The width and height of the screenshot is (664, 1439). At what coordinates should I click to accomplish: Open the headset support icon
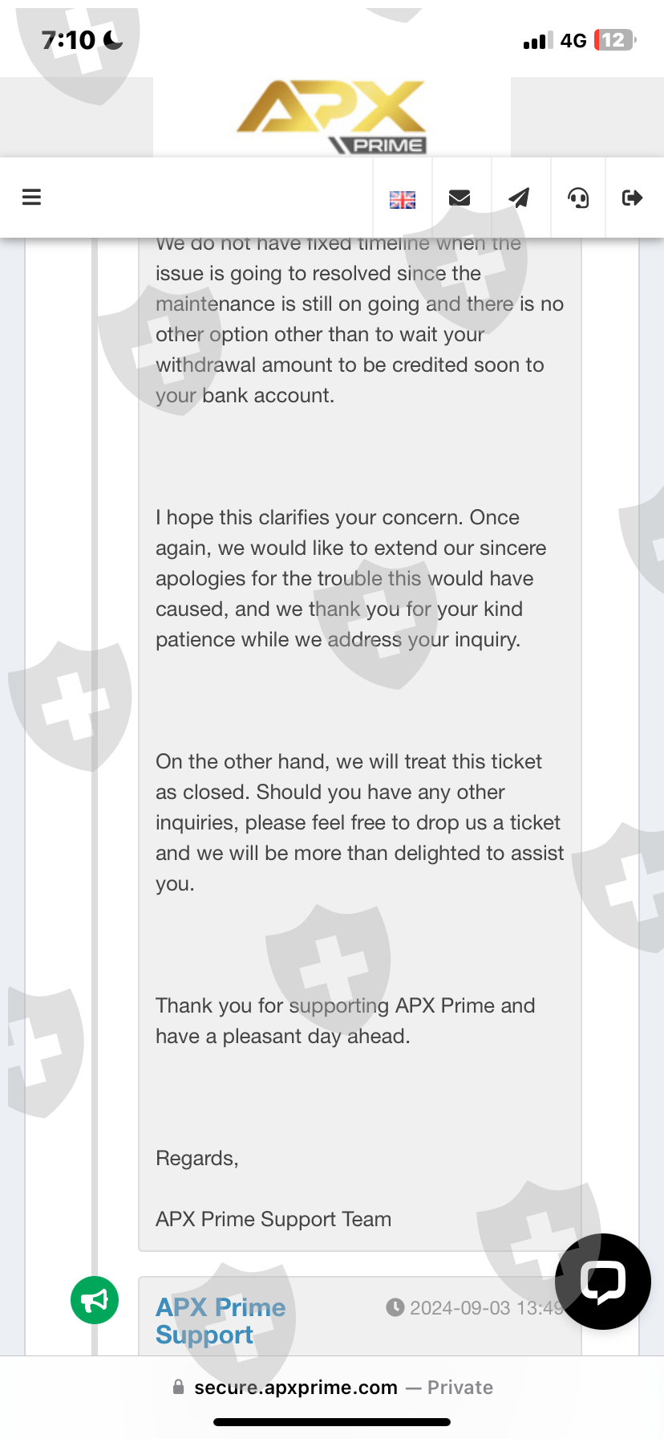point(578,198)
